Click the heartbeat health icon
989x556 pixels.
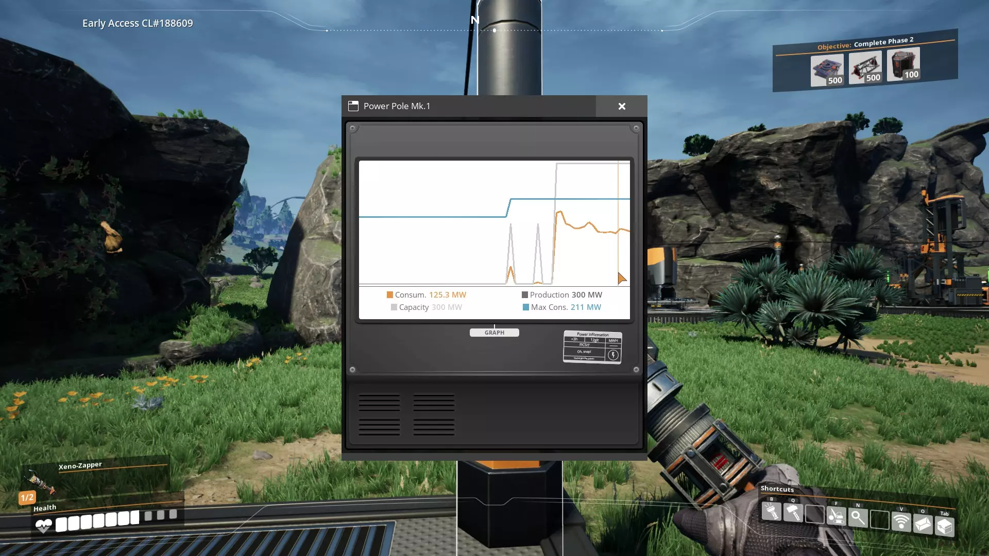(44, 526)
